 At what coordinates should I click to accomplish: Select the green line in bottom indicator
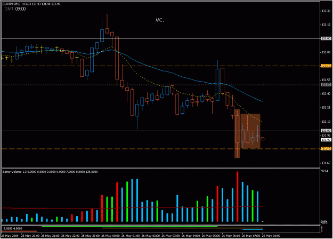pyautogui.click(x=129, y=227)
